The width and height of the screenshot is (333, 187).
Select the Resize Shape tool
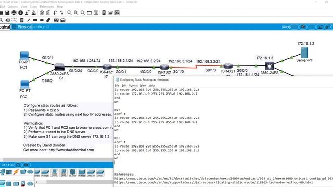[x=14, y=20]
